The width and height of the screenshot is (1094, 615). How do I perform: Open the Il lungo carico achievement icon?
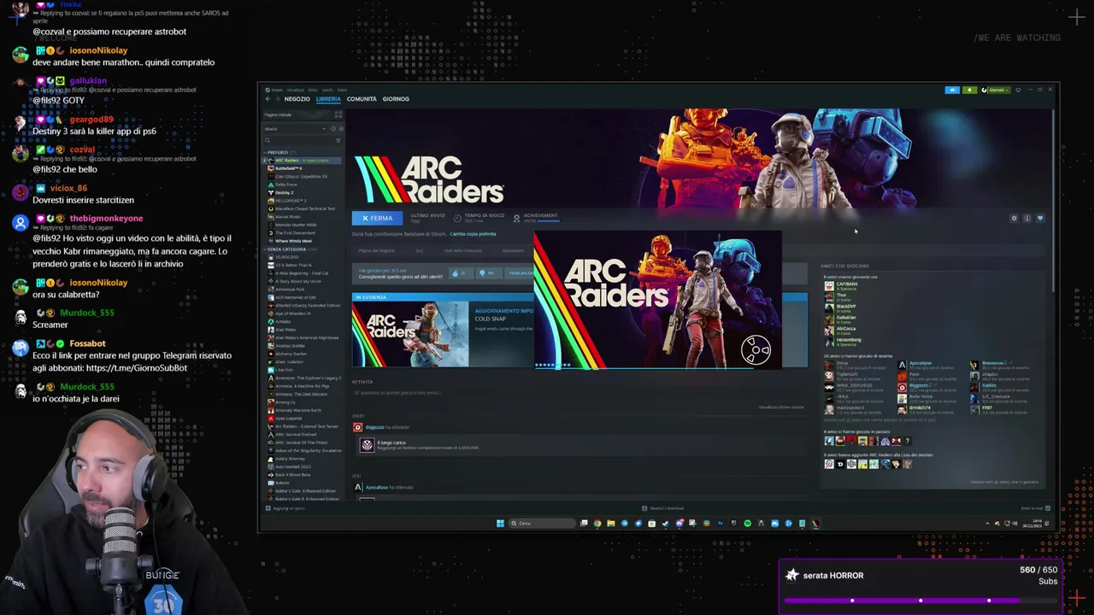coord(367,445)
